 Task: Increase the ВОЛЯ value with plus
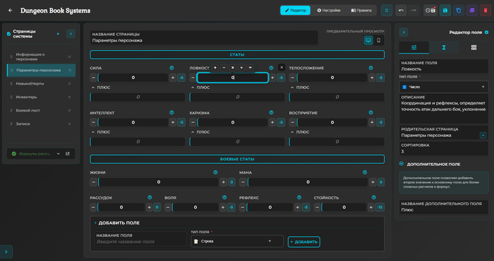(x=223, y=207)
